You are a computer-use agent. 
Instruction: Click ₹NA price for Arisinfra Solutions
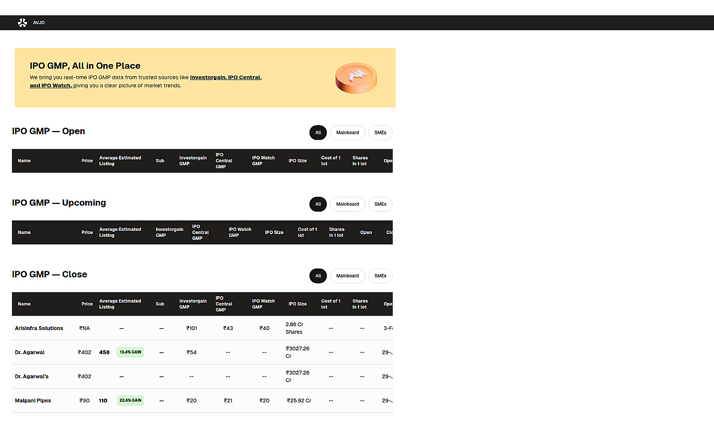tap(85, 328)
